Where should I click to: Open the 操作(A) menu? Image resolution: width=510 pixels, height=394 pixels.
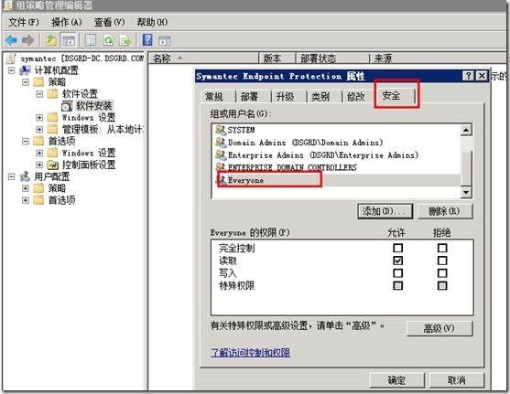pyautogui.click(x=67, y=22)
